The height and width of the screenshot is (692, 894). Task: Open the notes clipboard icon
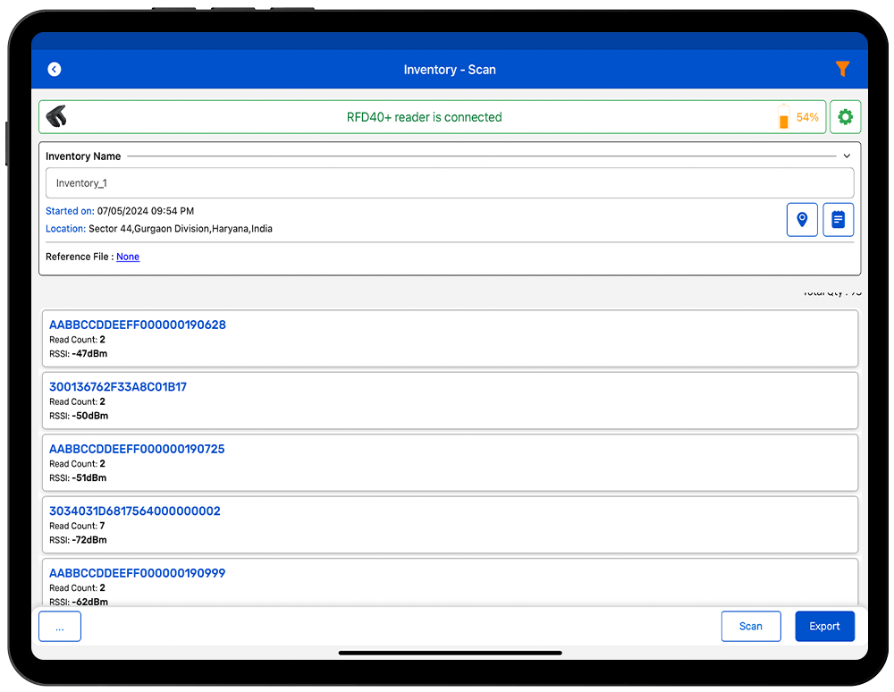tap(838, 219)
